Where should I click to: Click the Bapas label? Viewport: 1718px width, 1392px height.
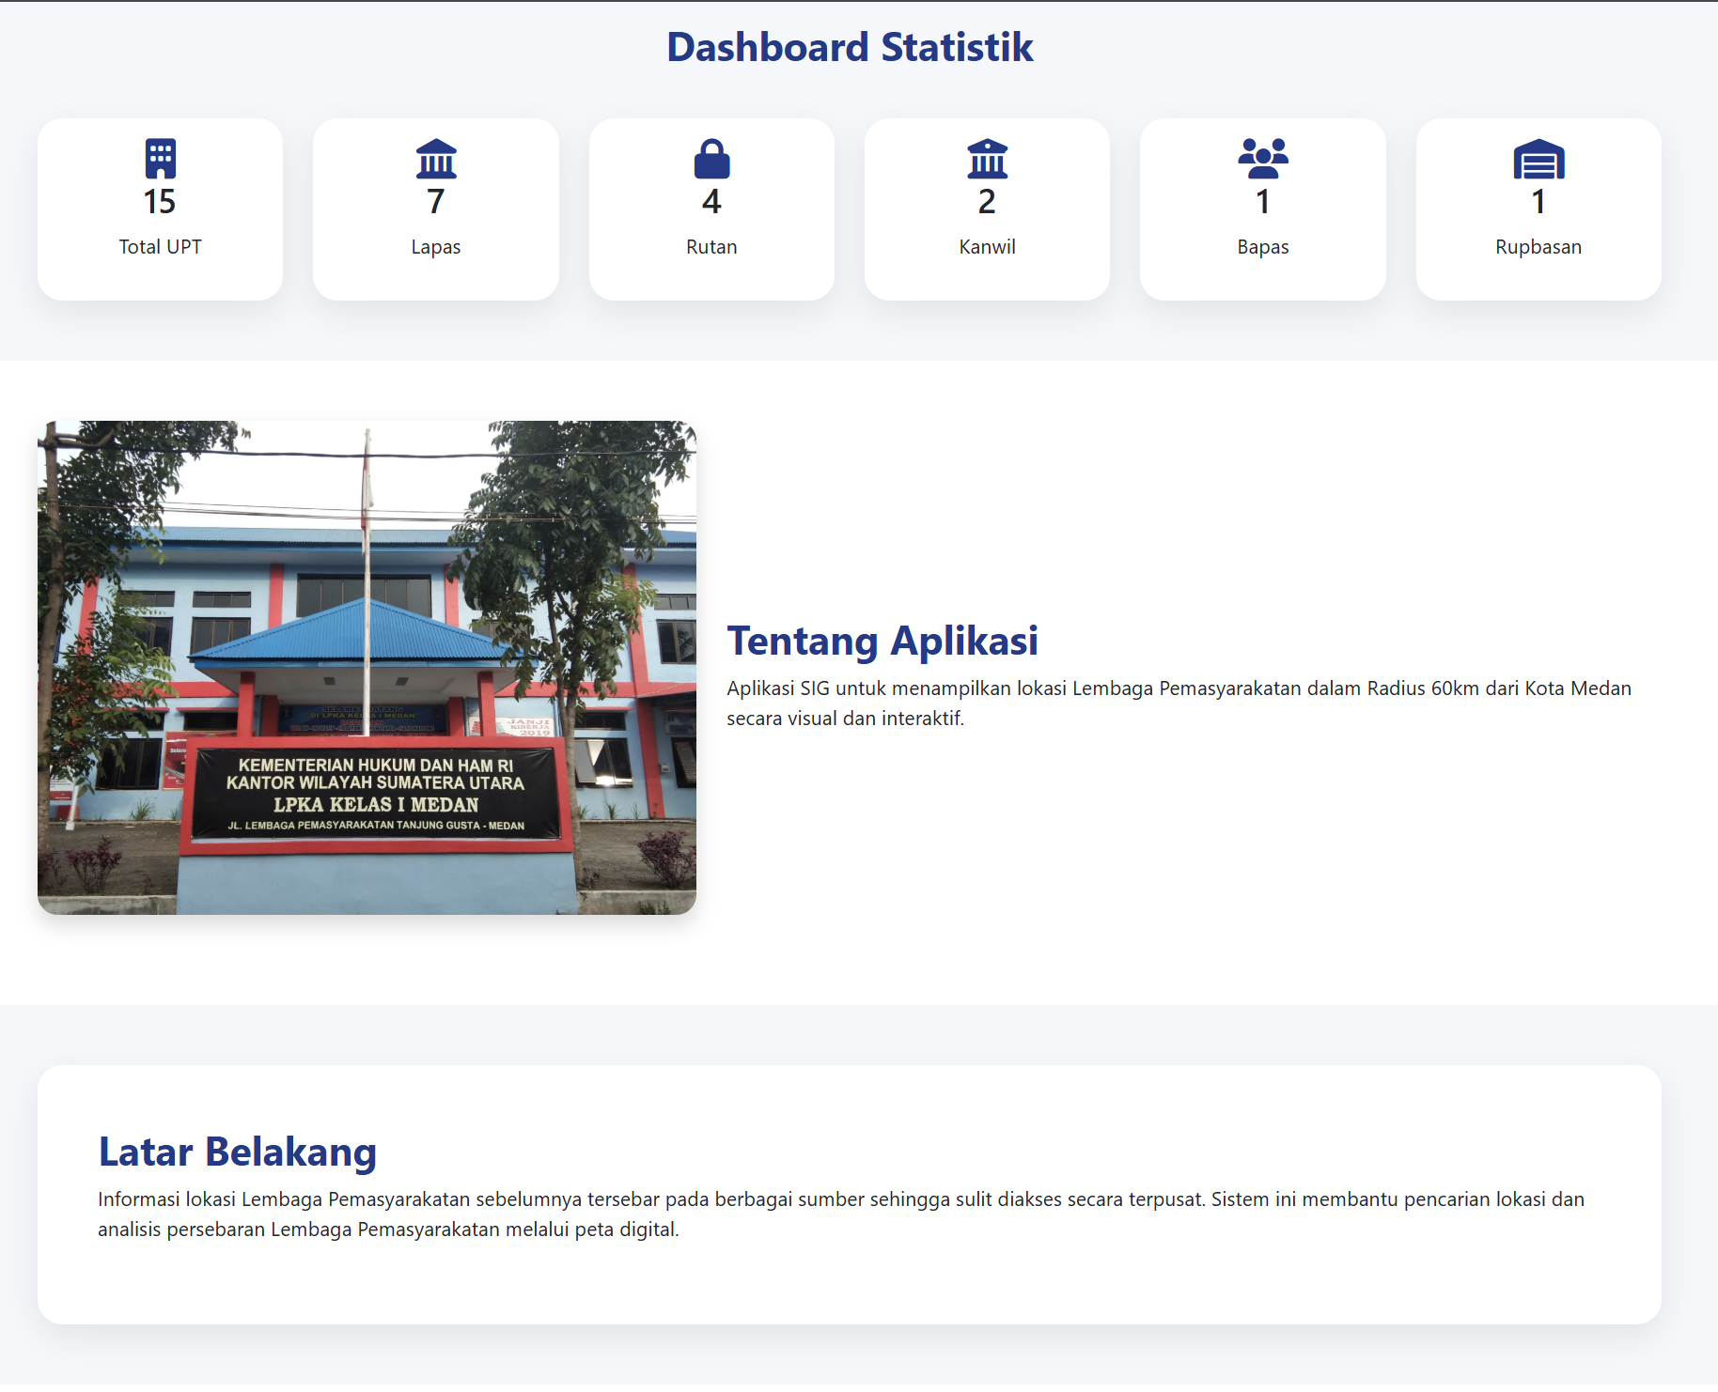pyautogui.click(x=1263, y=247)
